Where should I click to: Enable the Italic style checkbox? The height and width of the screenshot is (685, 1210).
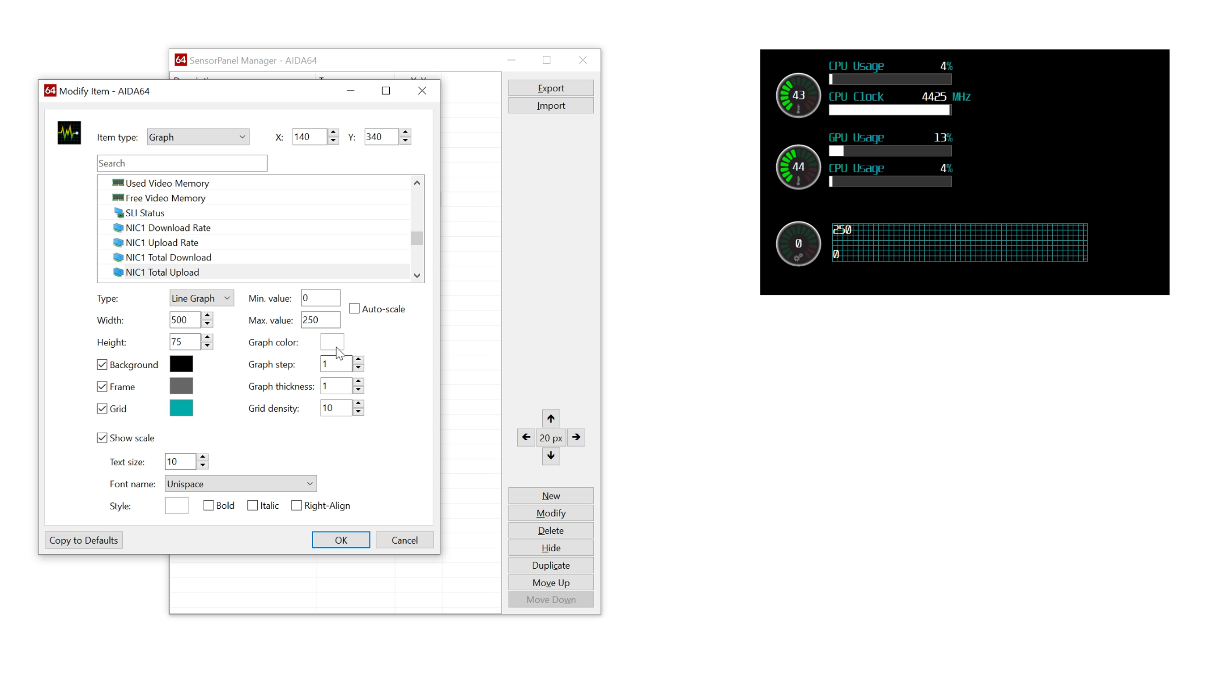click(x=252, y=505)
